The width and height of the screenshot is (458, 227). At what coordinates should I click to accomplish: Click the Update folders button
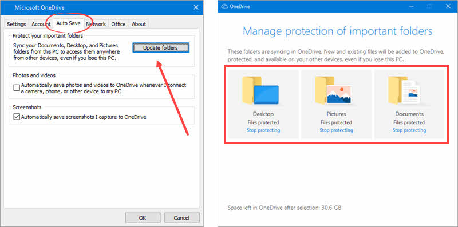[x=161, y=47]
